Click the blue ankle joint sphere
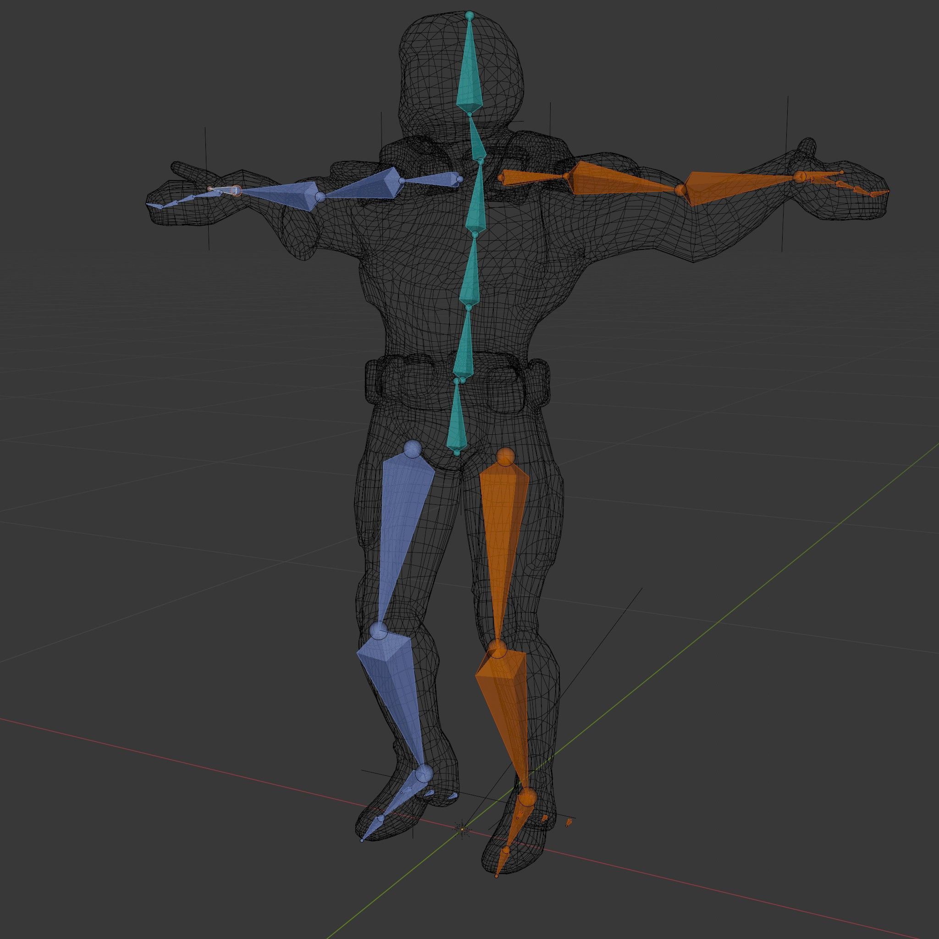This screenshot has height=939, width=939. pyautogui.click(x=424, y=773)
